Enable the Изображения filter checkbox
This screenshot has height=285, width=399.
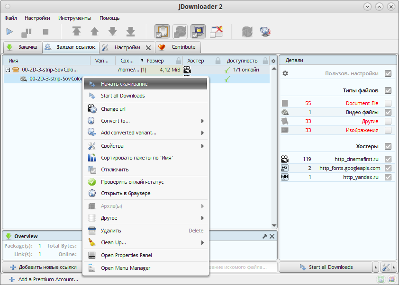click(388, 130)
